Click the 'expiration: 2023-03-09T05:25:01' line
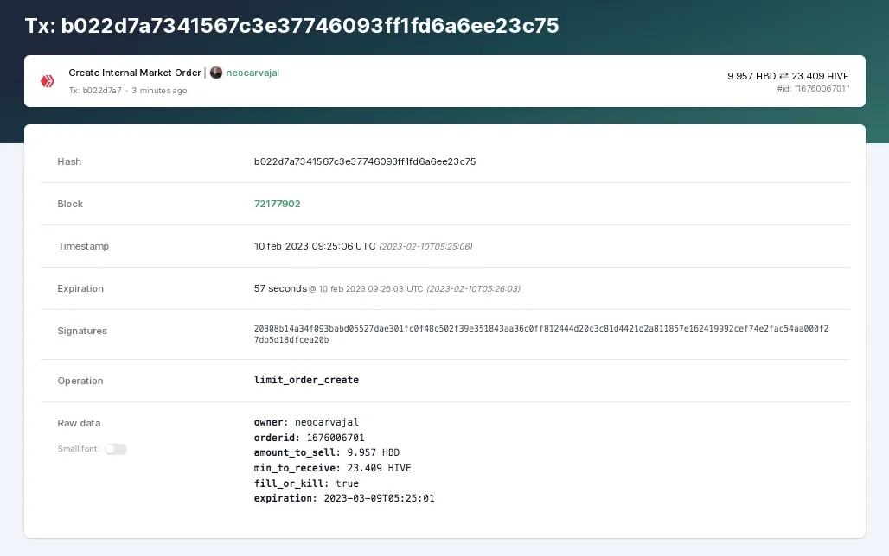 click(344, 498)
